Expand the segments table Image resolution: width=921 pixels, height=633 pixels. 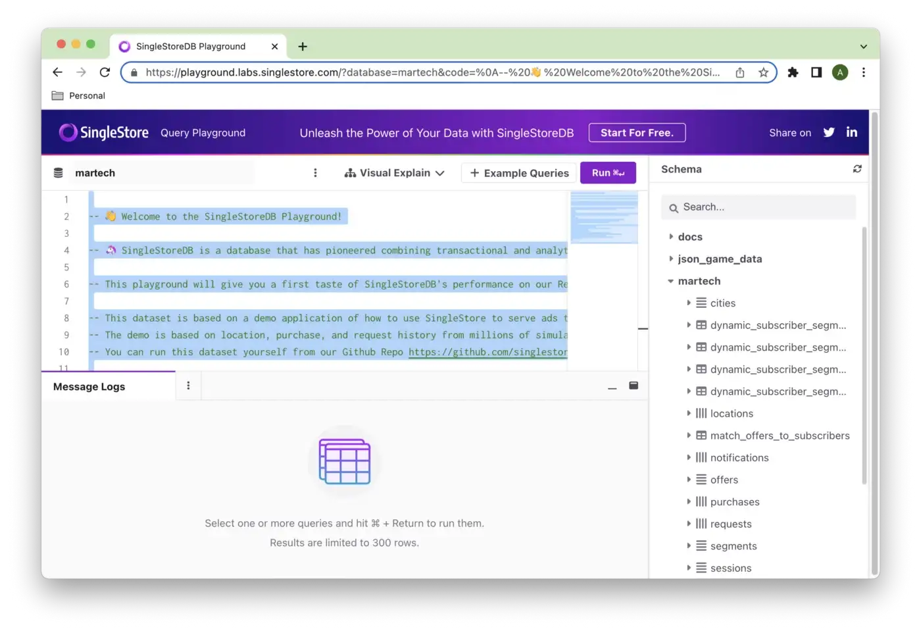tap(689, 545)
